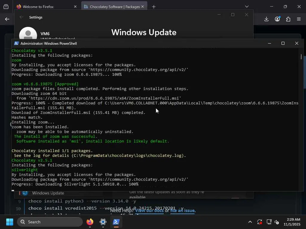Click the VM6 user avatar in Settings
This screenshot has height=229, width=306.
point(28,33)
